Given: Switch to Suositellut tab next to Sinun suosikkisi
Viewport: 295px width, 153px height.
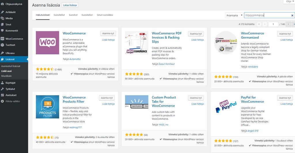Looking at the screenshot, I should [87, 15].
